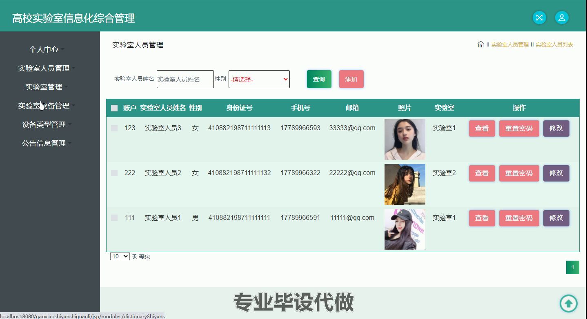Click the 查询 search button

[x=319, y=79]
